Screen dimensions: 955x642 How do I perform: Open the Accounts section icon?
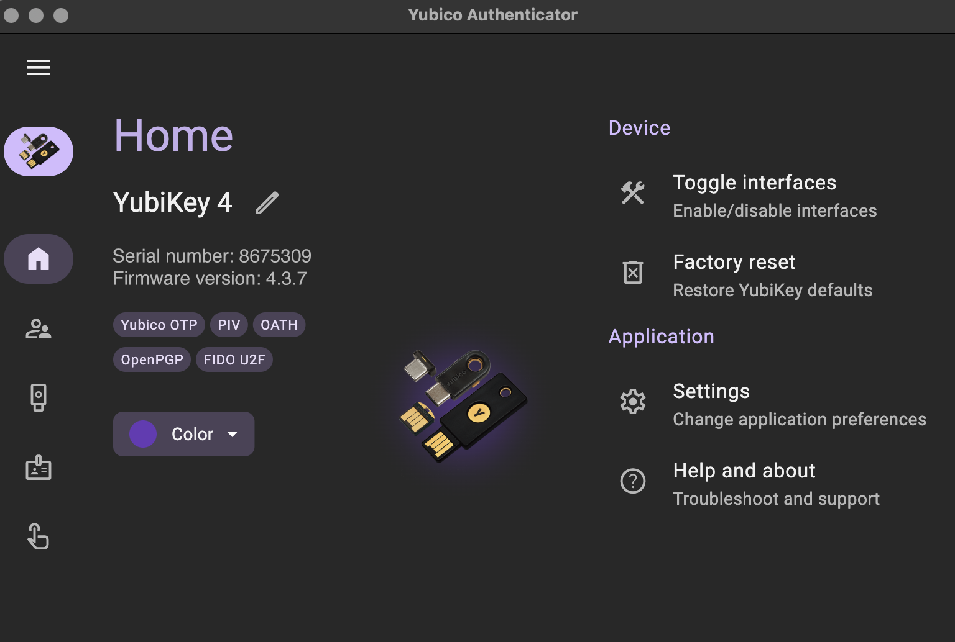click(x=39, y=329)
